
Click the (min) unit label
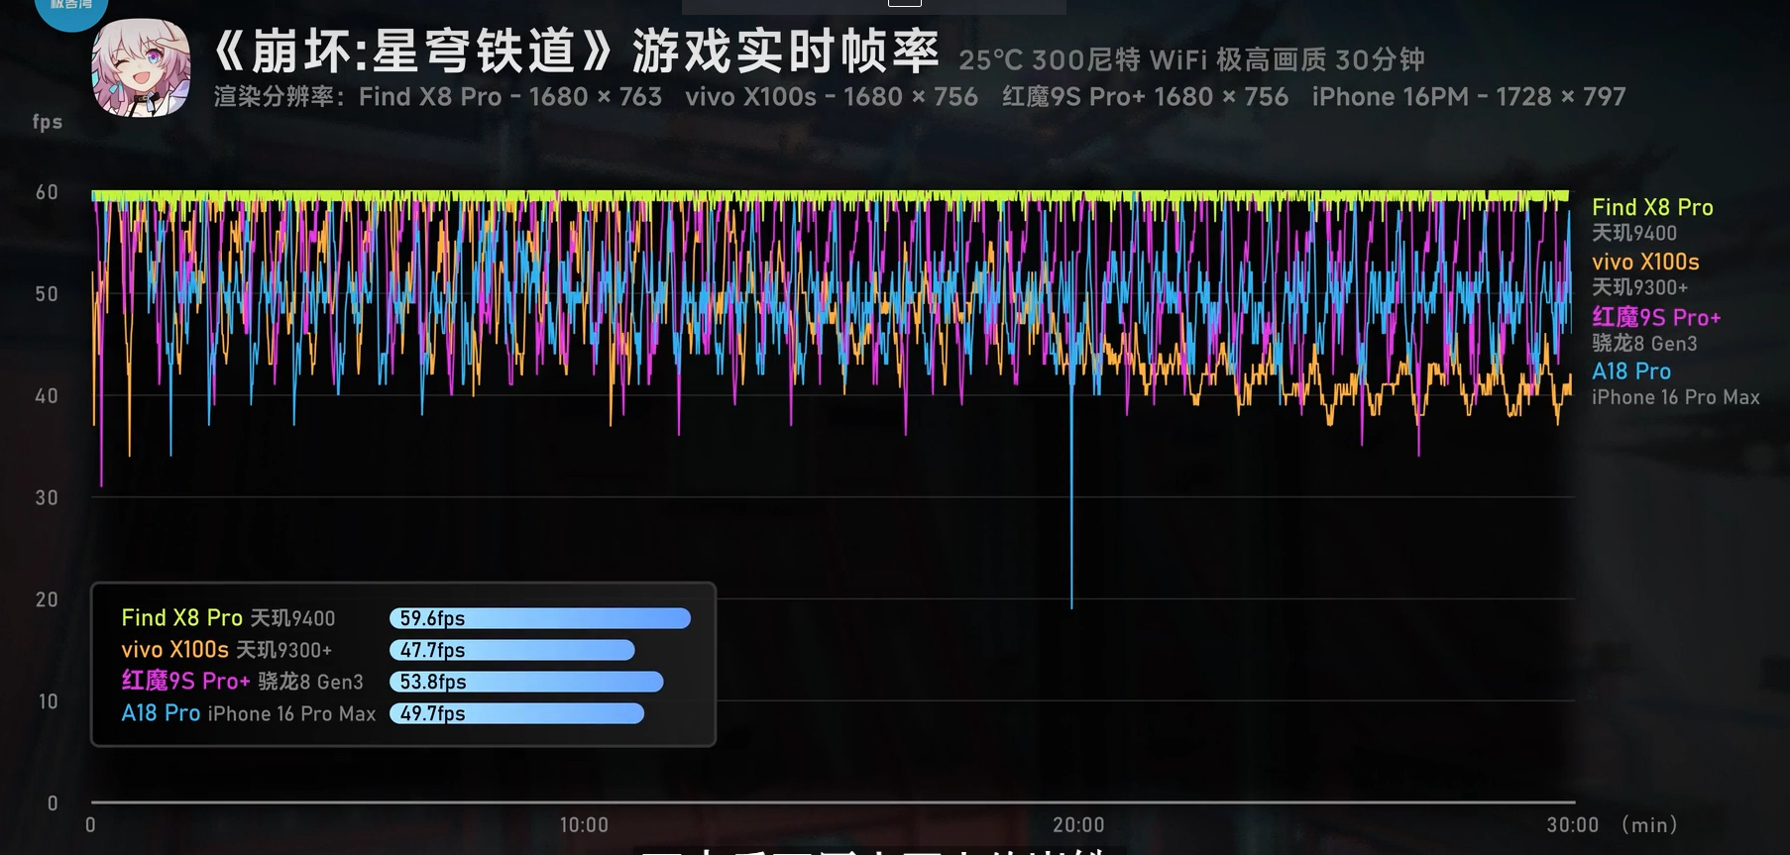pos(1649,825)
